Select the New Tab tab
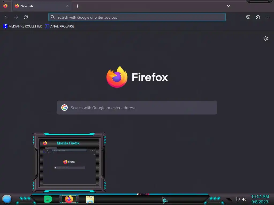 point(42,6)
